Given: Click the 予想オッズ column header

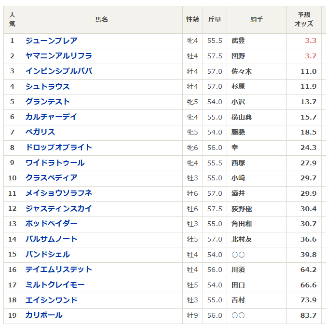Looking at the screenshot, I should 304,19.
